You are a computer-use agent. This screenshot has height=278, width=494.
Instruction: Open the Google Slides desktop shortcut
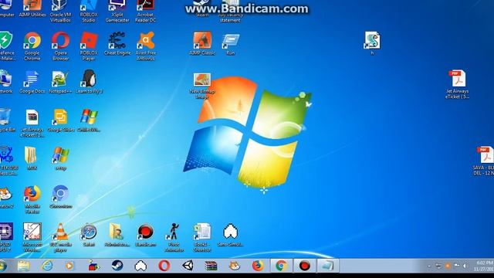coord(60,120)
